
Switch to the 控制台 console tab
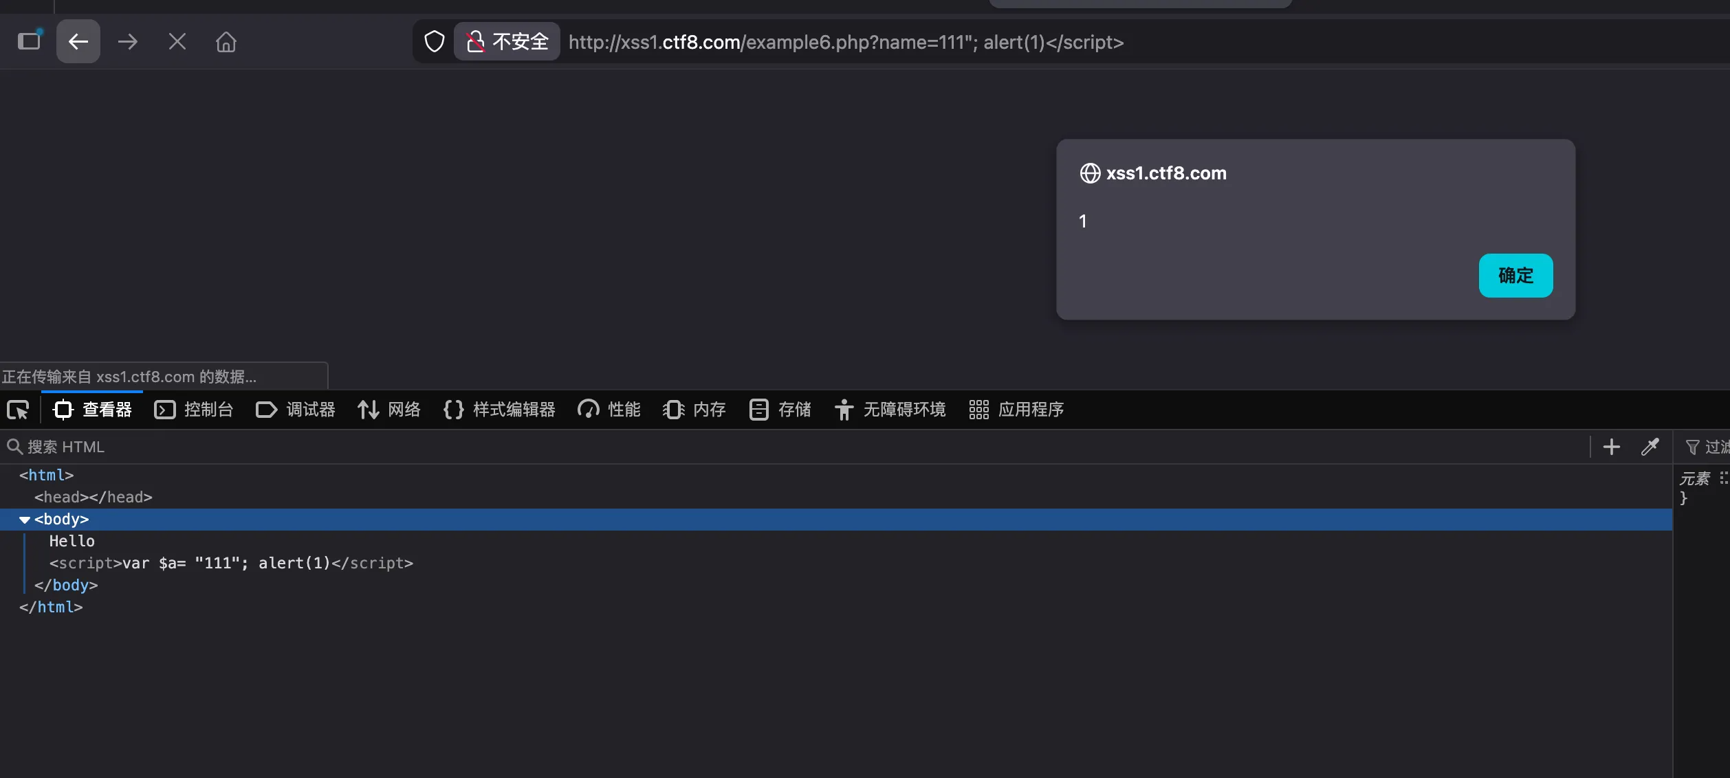click(194, 410)
